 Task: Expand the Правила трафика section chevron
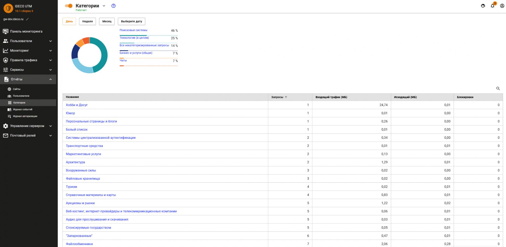tap(51, 60)
